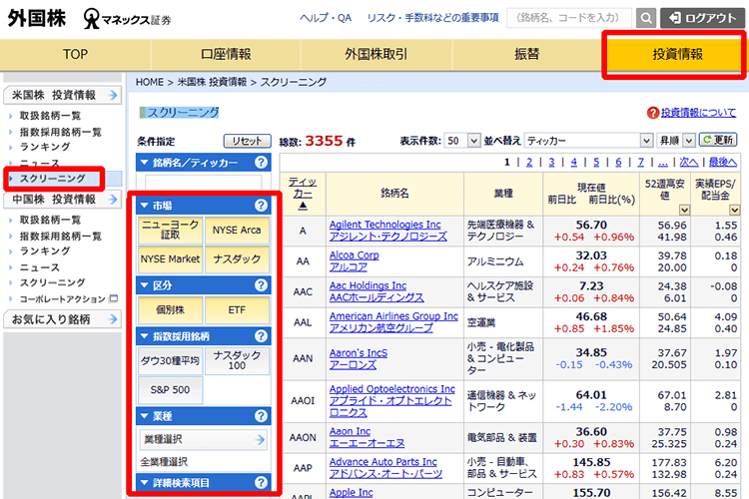Collapse the 区分 section header
Viewport: 749px width, 499px height.
[204, 285]
